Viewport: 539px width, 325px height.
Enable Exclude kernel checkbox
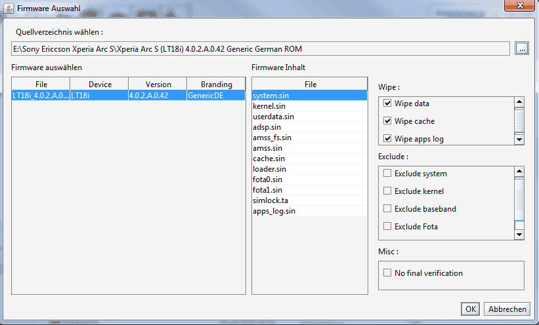click(x=387, y=191)
